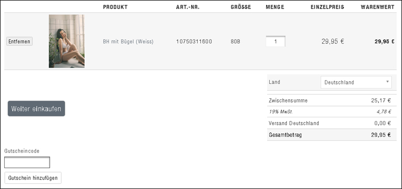Screen dimensions: 402x189
Task: Select the article number 10750311600
Action: click(194, 41)
